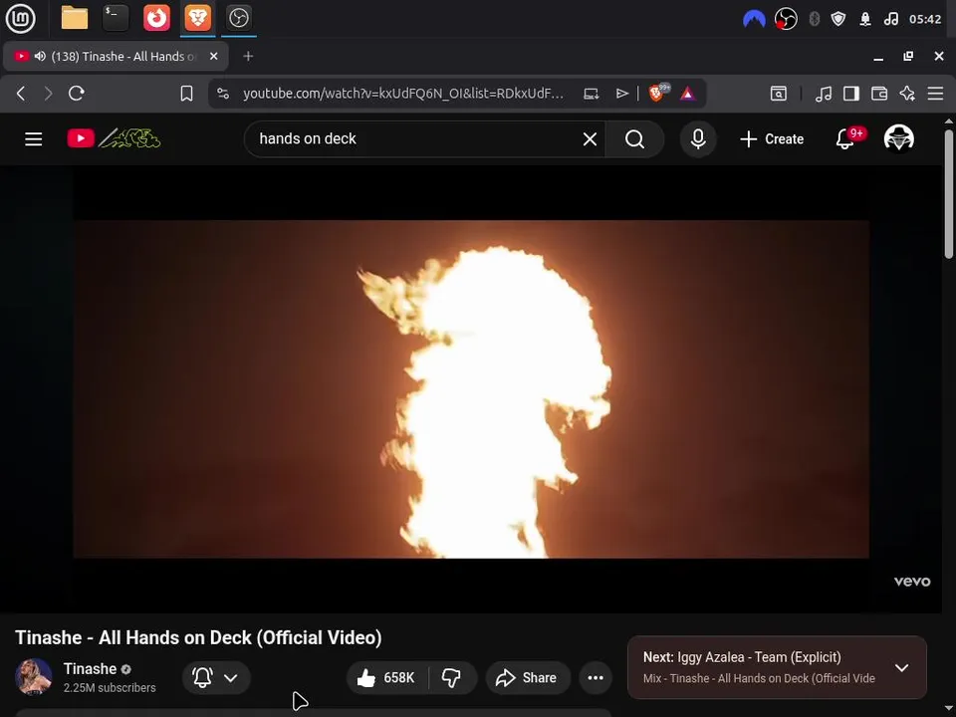Viewport: 956px width, 717px height.
Task: Click the Create button
Action: (772, 139)
